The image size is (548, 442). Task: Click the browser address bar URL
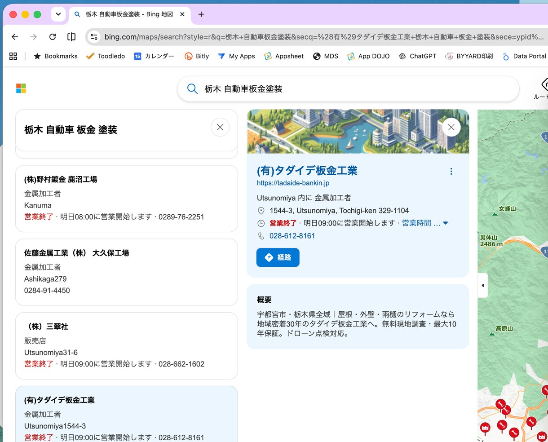(x=323, y=37)
